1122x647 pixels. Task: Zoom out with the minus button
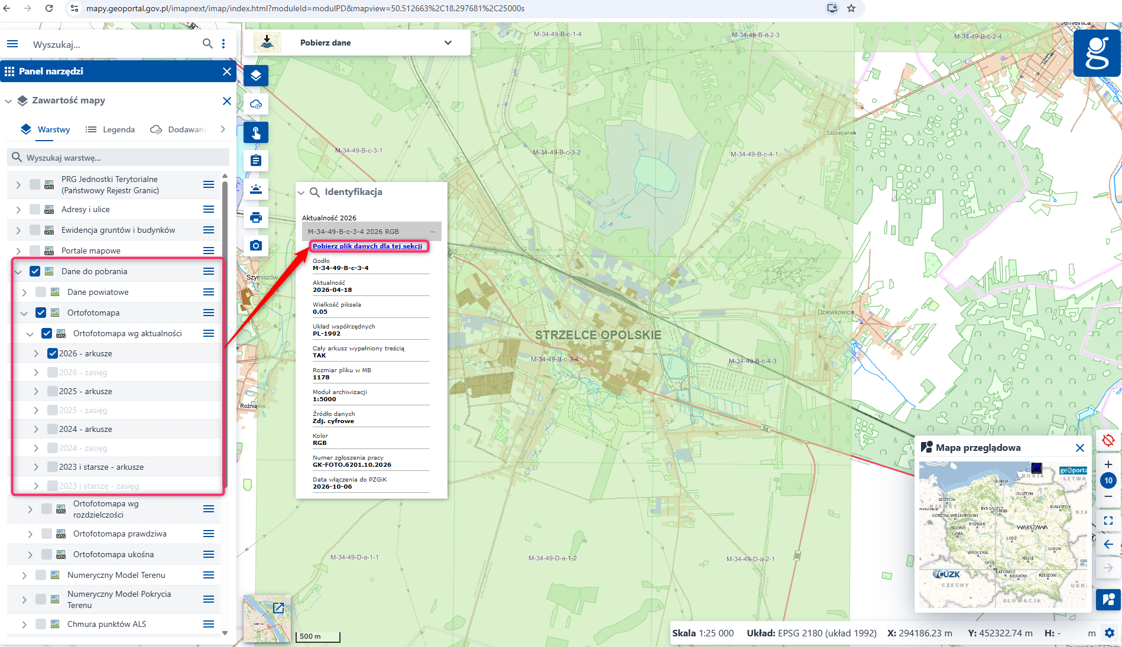[1108, 496]
